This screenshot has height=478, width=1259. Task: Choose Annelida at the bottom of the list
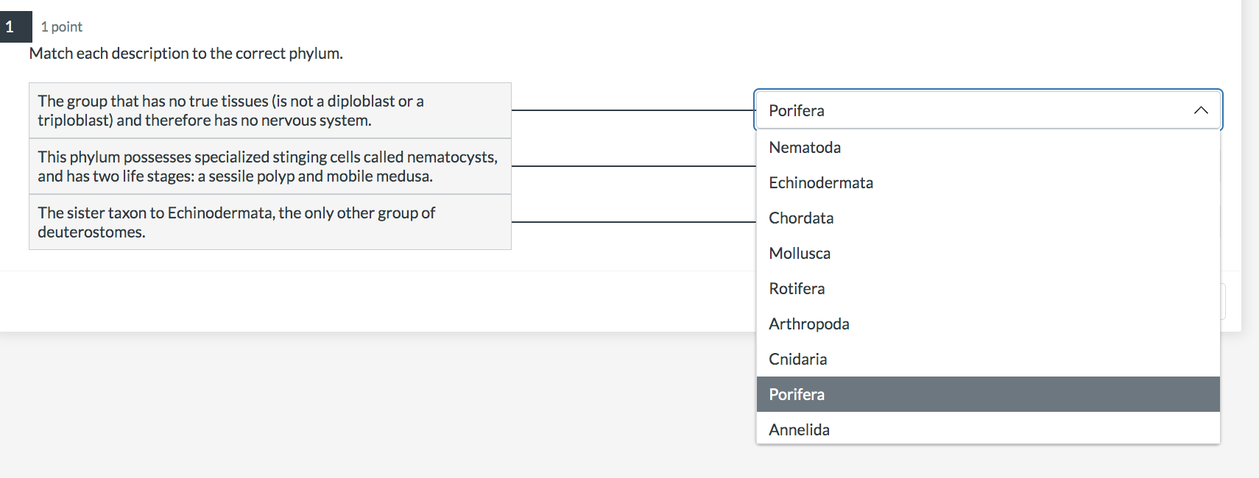799,429
